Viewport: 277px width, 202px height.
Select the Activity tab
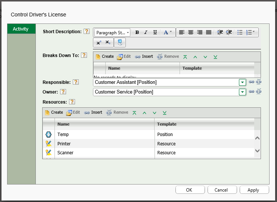click(x=21, y=29)
